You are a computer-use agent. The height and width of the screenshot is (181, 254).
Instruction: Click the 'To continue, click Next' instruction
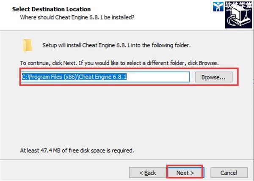[119, 63]
